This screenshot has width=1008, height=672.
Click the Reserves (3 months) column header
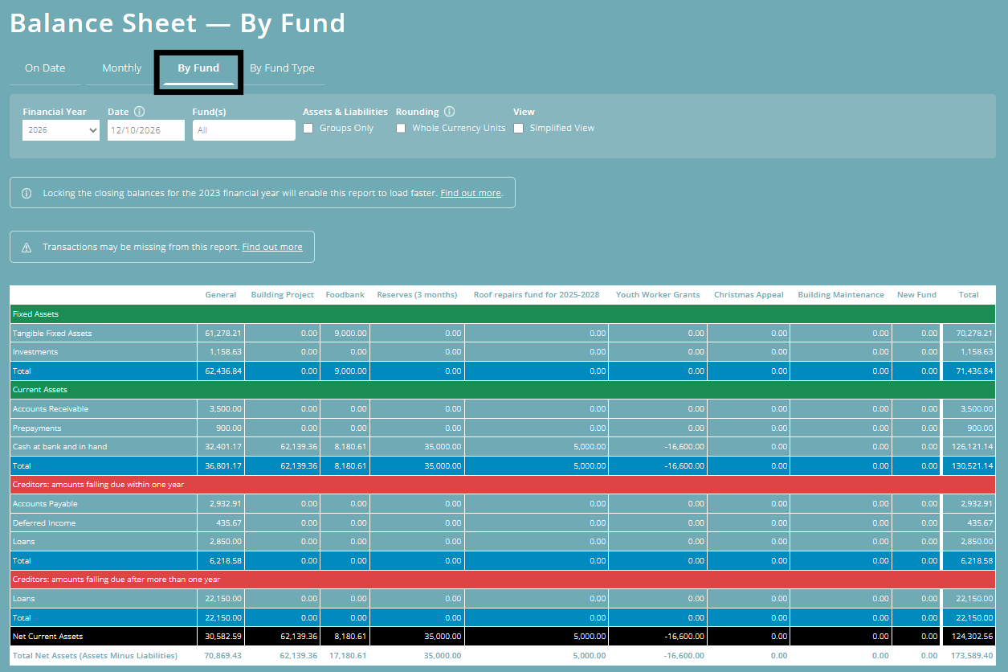click(417, 295)
